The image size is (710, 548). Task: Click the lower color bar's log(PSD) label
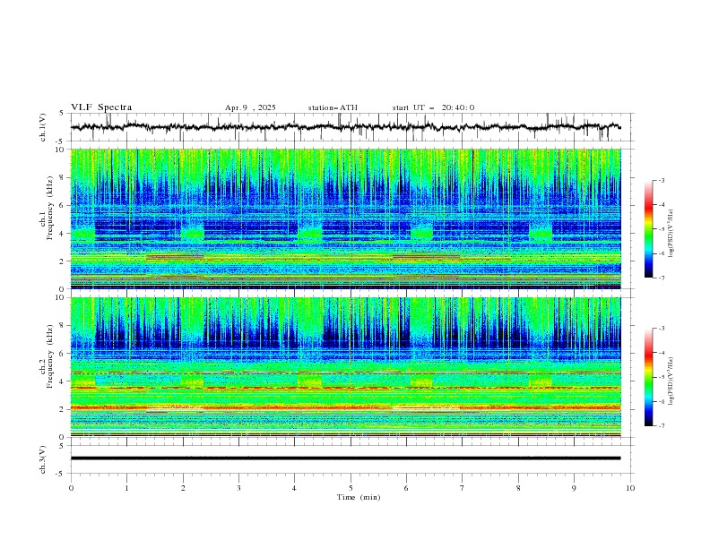coord(671,381)
